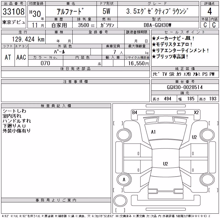Click the chassis number GGH30-0028514

coord(185,87)
